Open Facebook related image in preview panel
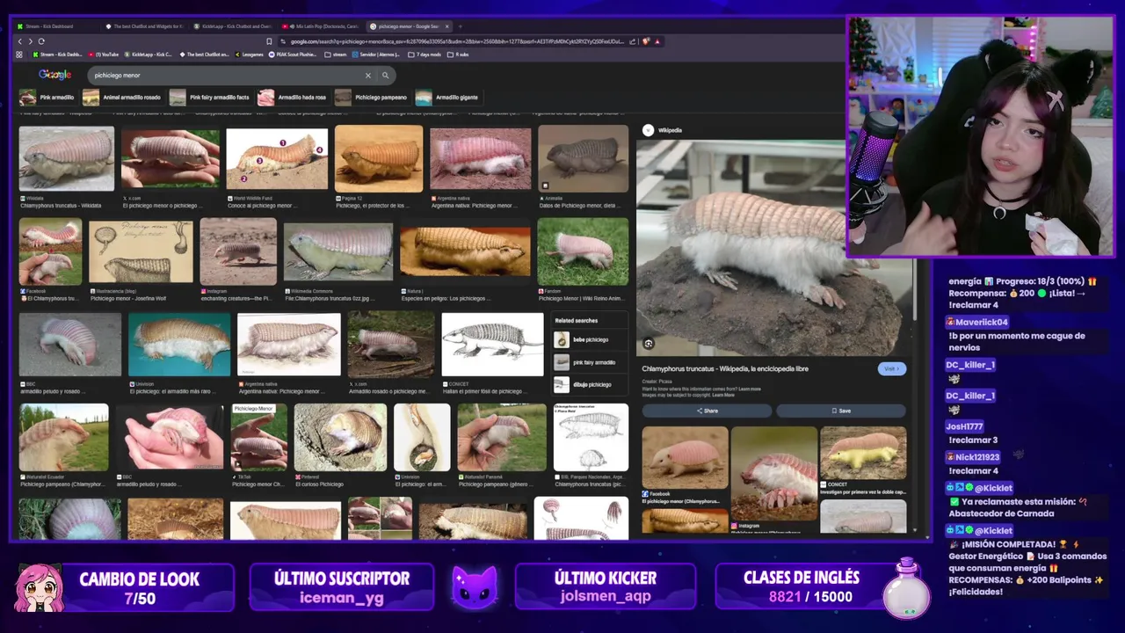The height and width of the screenshot is (633, 1125). [685, 458]
